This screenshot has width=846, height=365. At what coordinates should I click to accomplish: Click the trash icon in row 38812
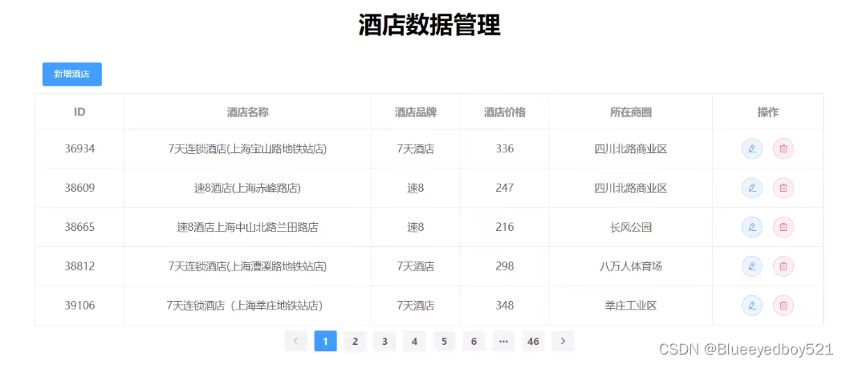(x=783, y=266)
